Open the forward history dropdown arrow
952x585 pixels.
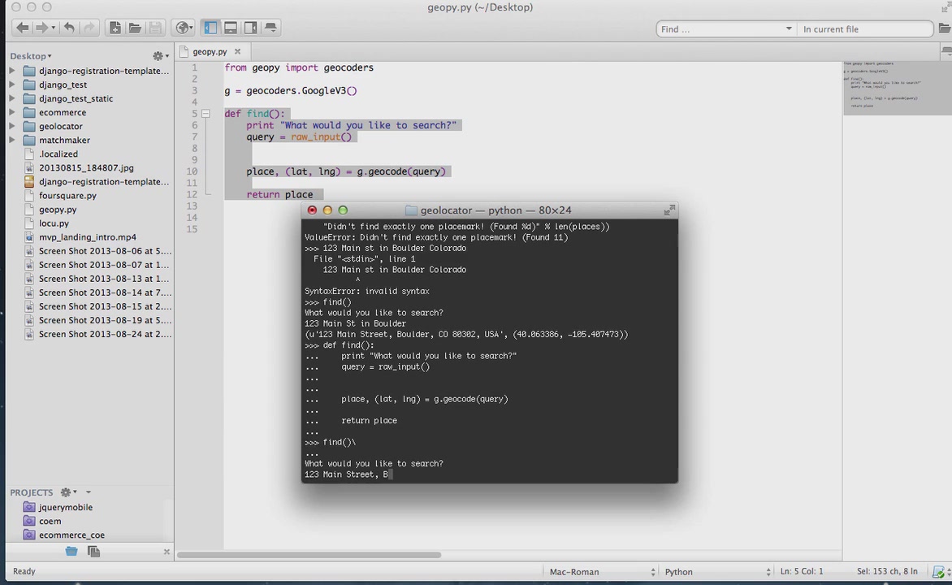(x=54, y=28)
